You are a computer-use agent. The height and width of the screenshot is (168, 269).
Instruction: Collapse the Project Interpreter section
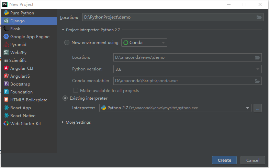tap(63, 30)
